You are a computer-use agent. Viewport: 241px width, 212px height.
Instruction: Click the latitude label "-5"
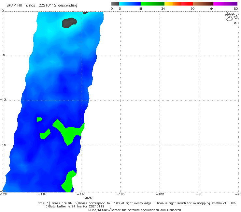(x=3, y=55)
